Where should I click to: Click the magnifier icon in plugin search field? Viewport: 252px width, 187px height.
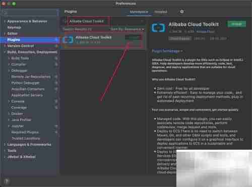tap(65, 21)
